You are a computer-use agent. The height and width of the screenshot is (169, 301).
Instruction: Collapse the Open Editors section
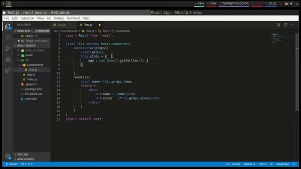32,31
